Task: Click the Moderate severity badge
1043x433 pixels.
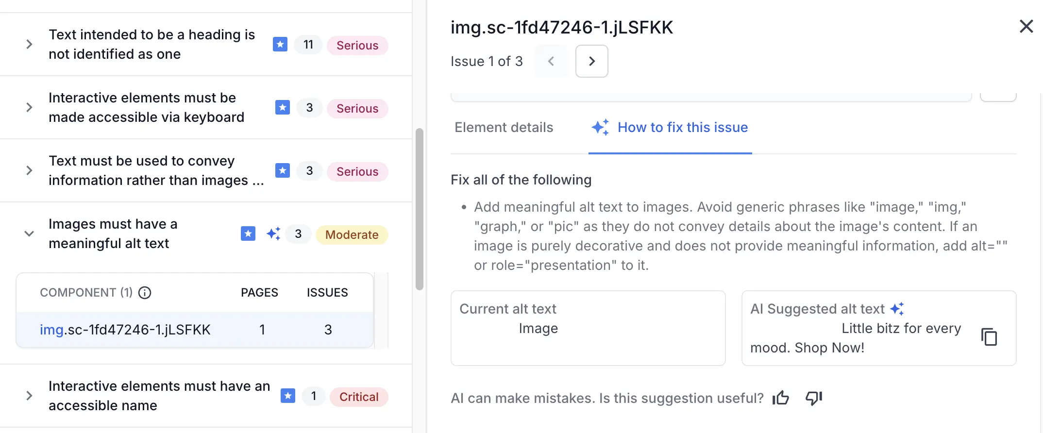Action: point(352,235)
